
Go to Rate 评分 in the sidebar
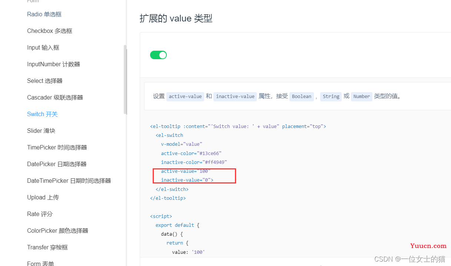tap(40, 214)
